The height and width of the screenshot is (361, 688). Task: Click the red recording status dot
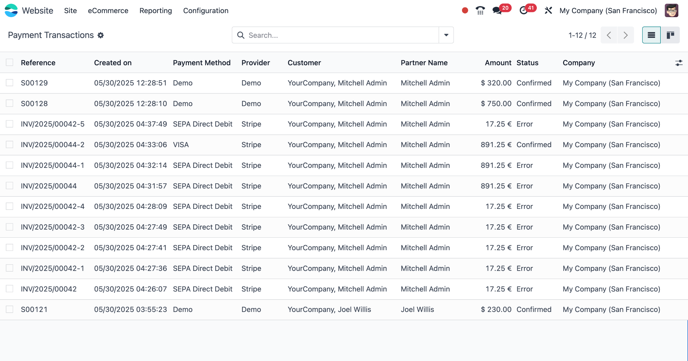coord(465,11)
